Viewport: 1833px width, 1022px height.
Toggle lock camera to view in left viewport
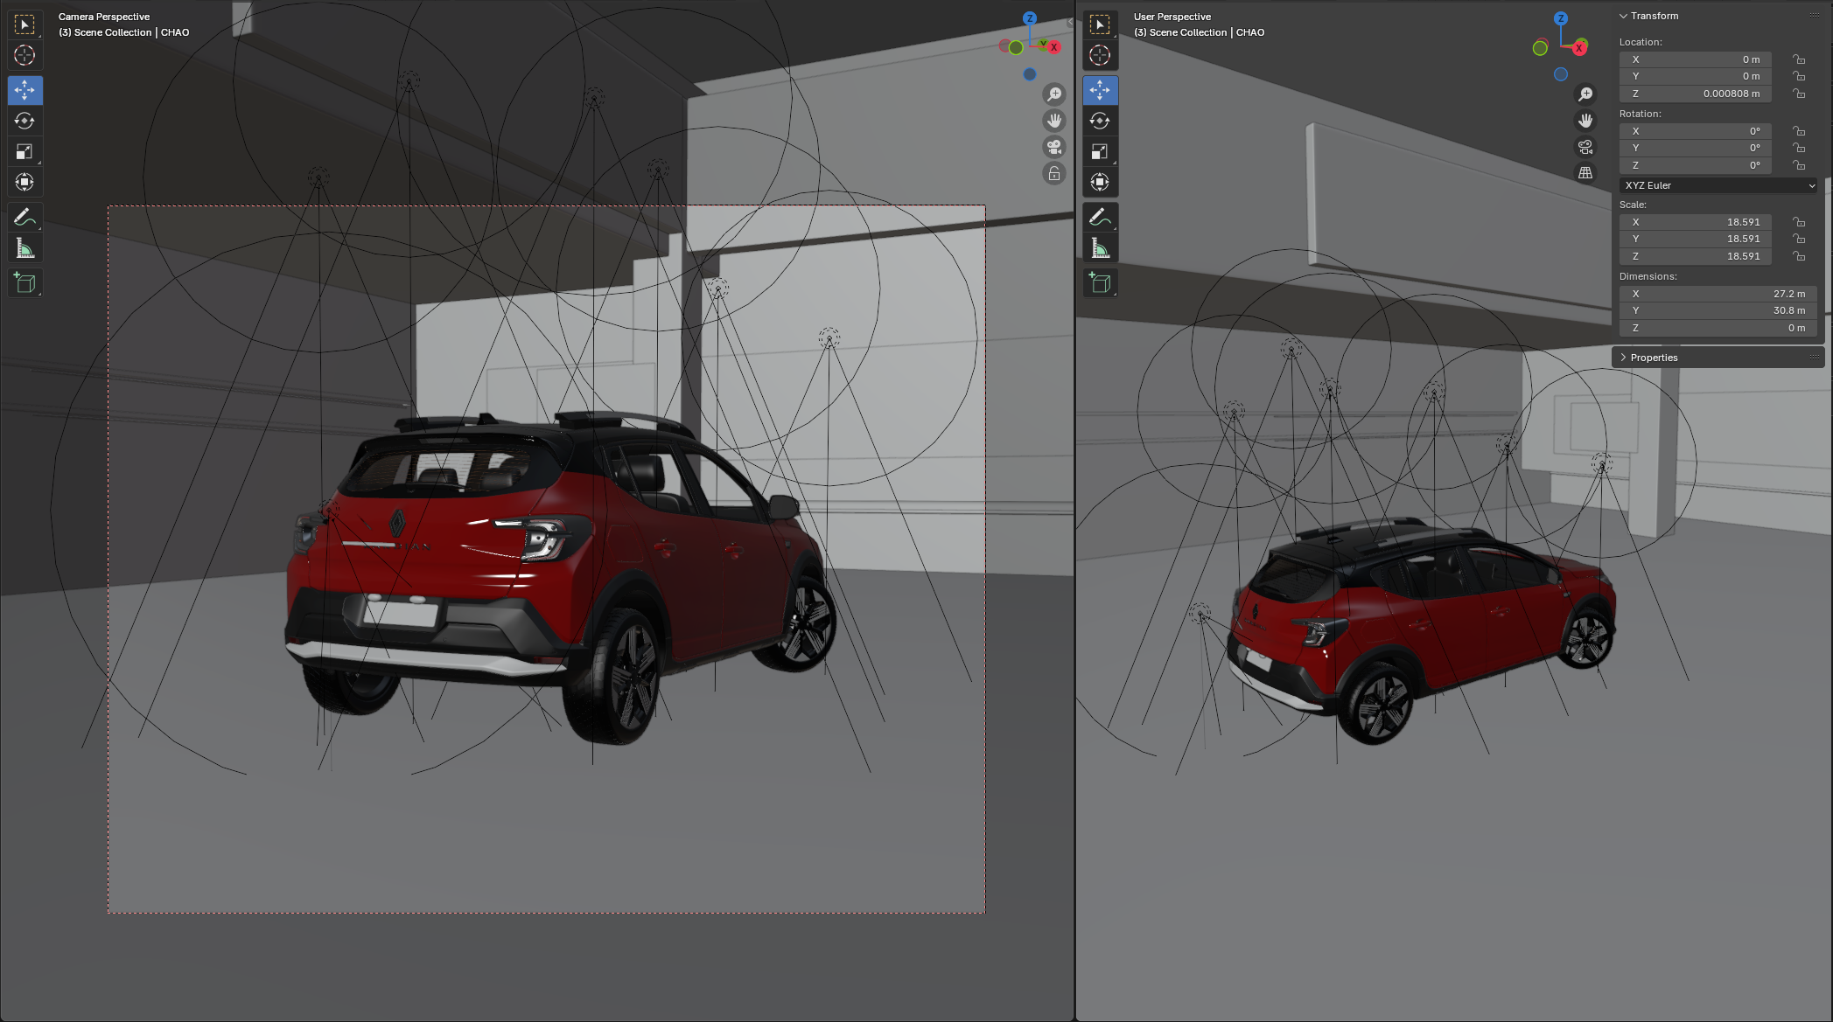1054,173
